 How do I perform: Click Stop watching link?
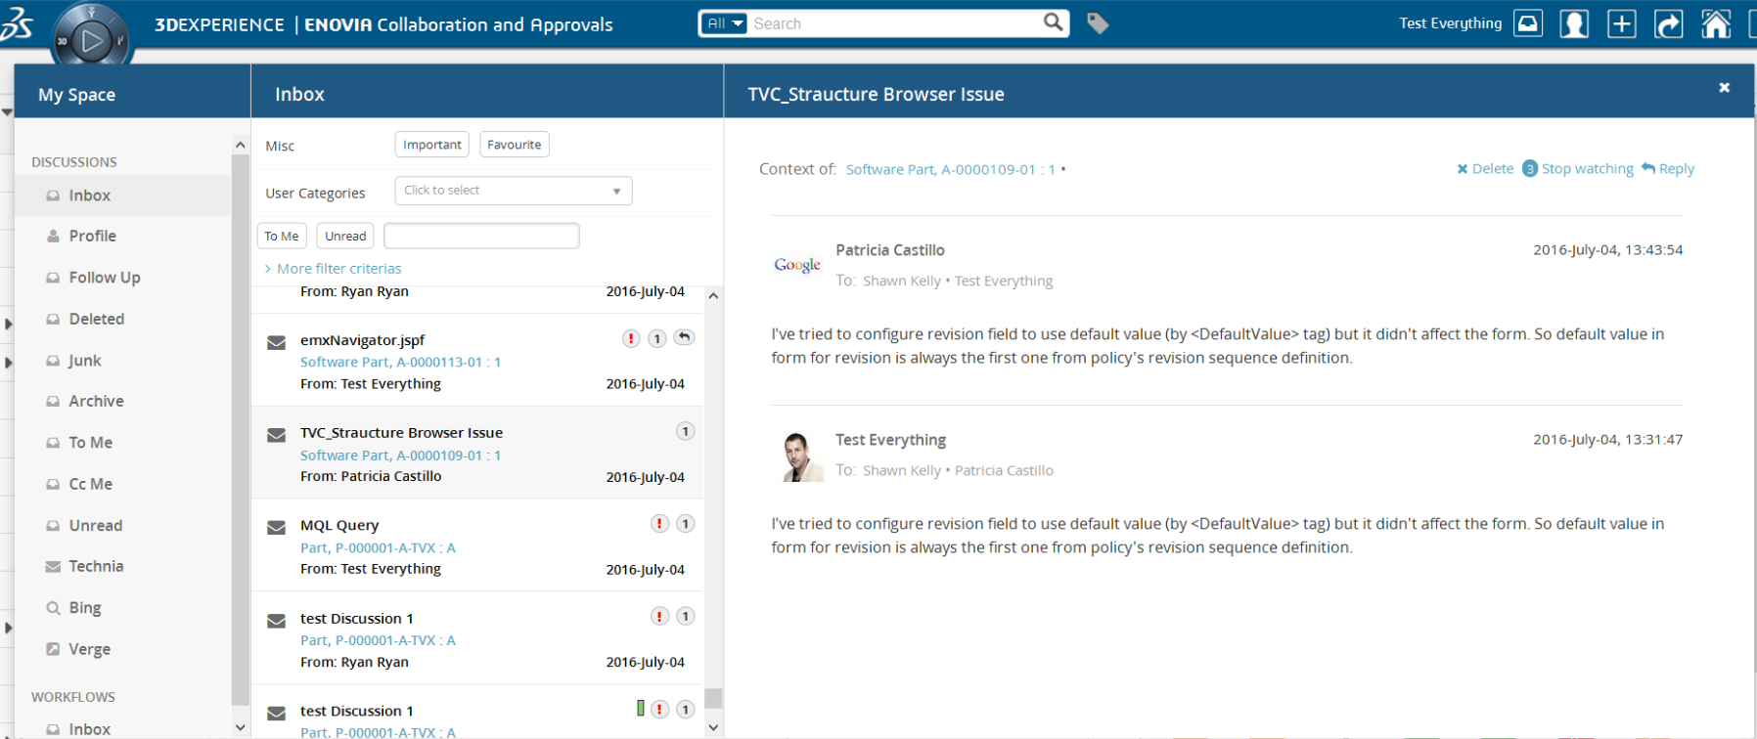click(1587, 169)
